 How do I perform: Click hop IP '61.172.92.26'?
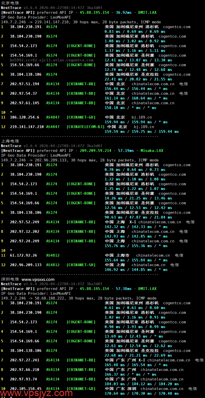tap(23, 255)
